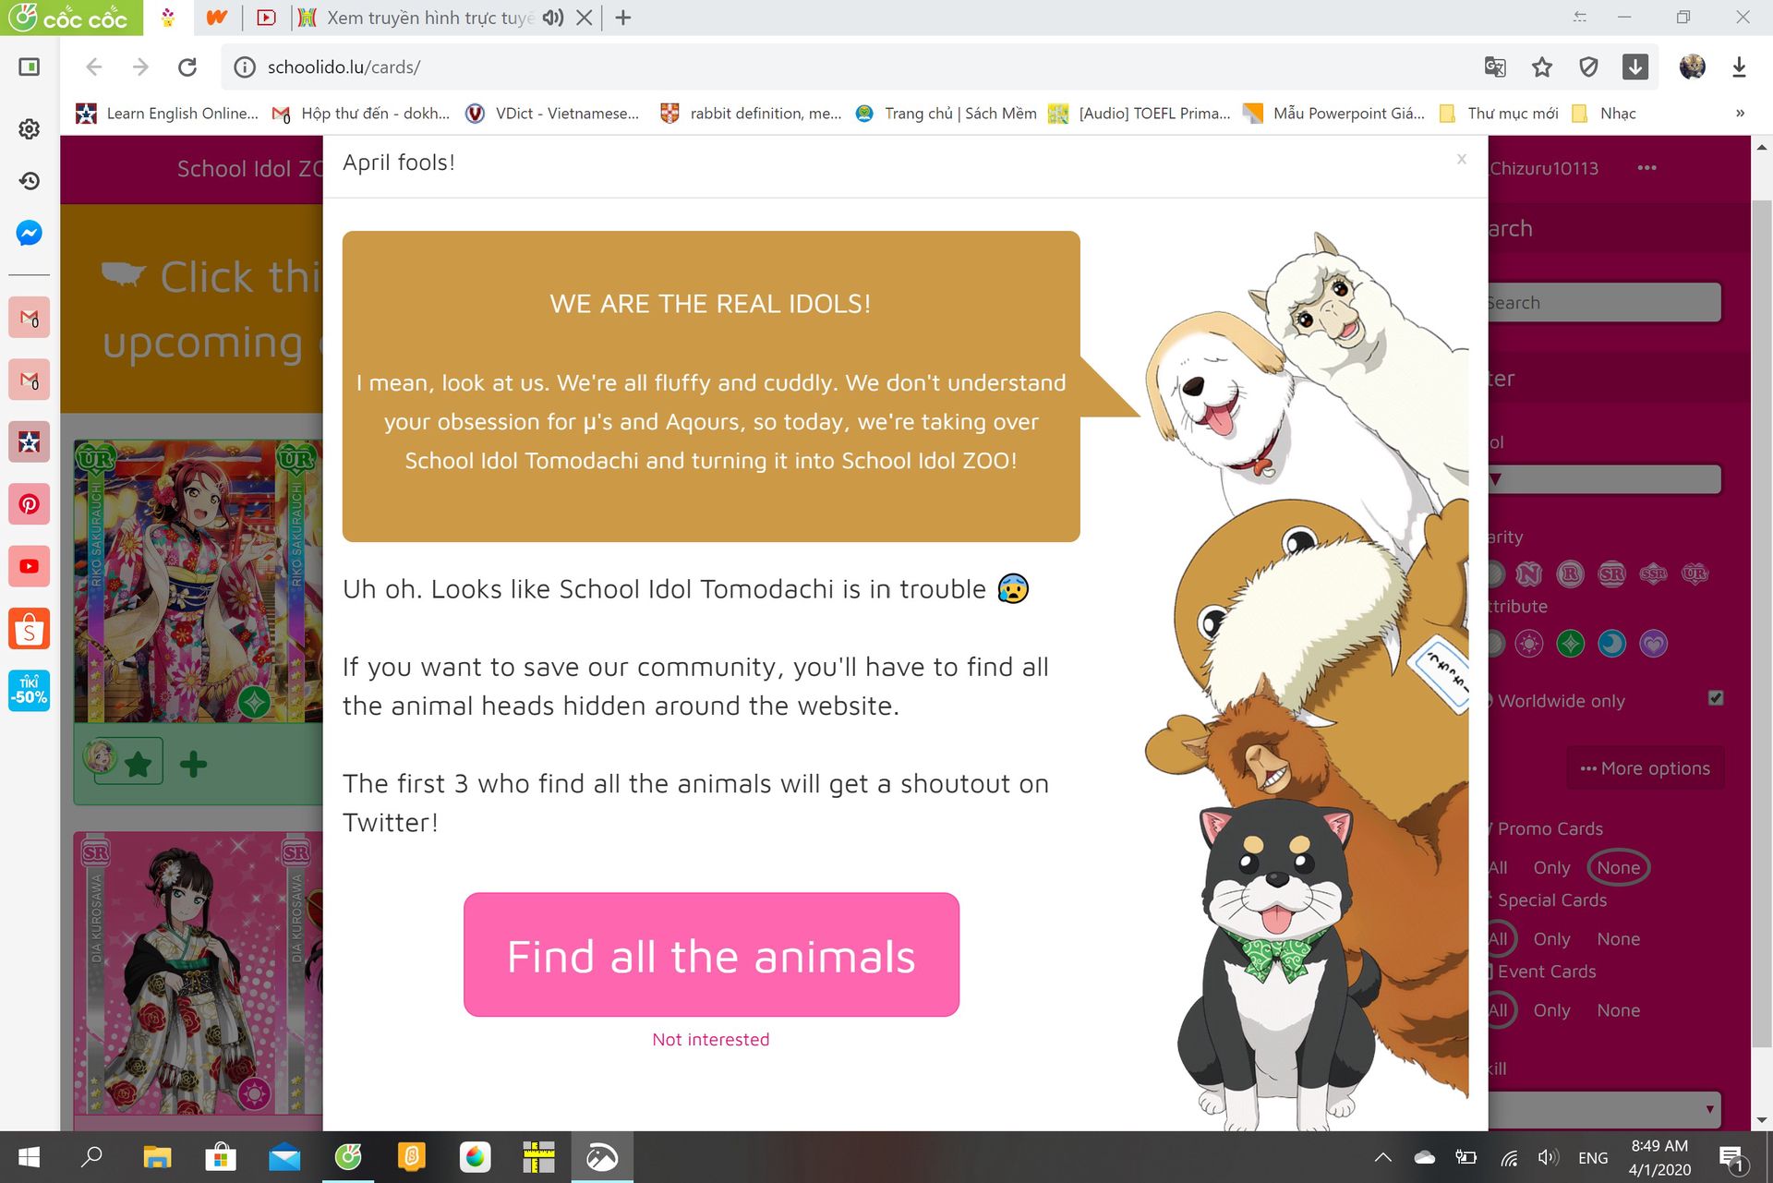
Task: Select Only for Event Cards
Action: pyautogui.click(x=1551, y=1010)
